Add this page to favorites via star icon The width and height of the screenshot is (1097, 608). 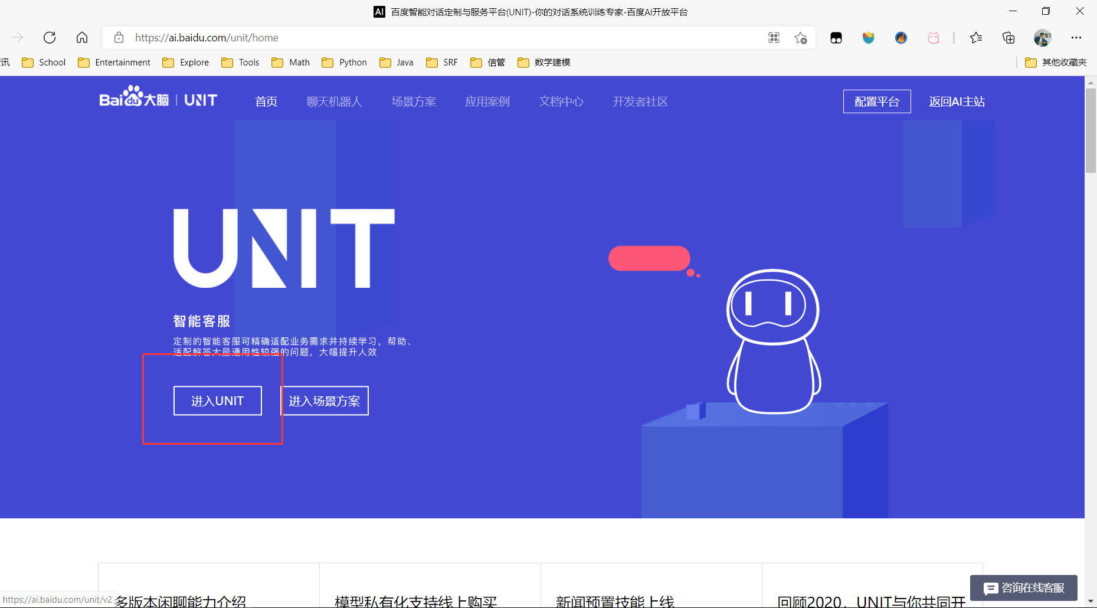coord(801,37)
